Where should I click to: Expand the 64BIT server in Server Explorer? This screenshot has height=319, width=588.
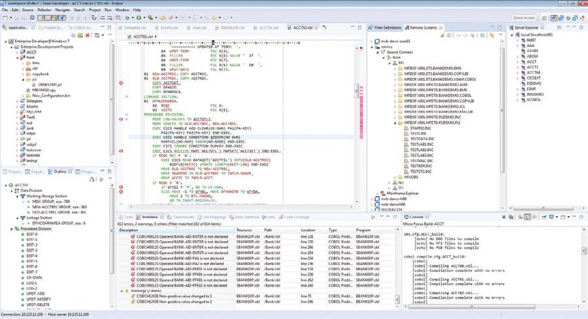(x=518, y=39)
